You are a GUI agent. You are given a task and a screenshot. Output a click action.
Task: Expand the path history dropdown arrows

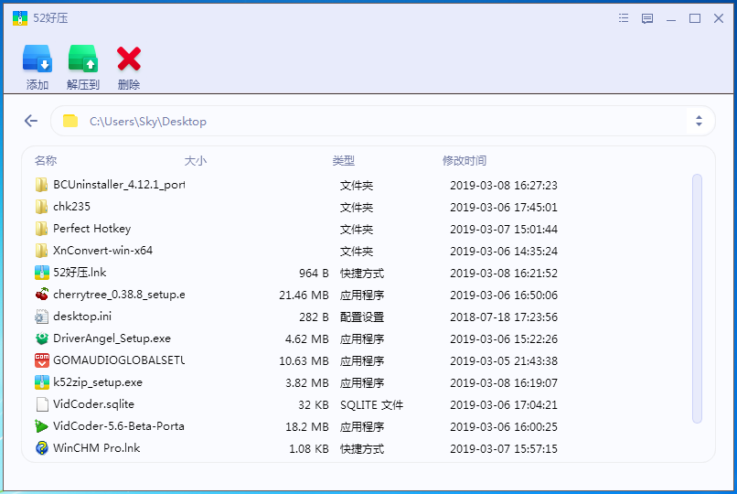coord(699,121)
